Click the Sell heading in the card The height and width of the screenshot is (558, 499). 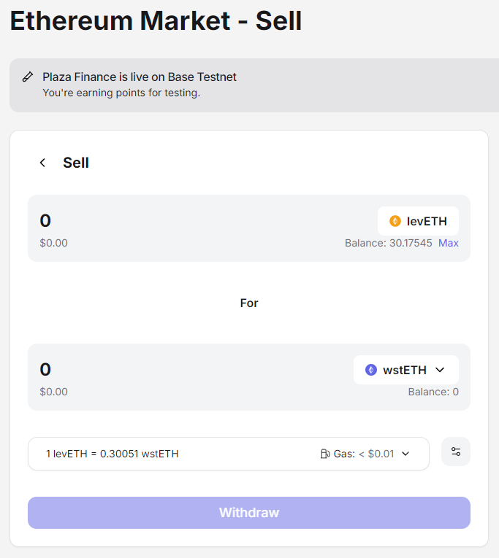(76, 163)
